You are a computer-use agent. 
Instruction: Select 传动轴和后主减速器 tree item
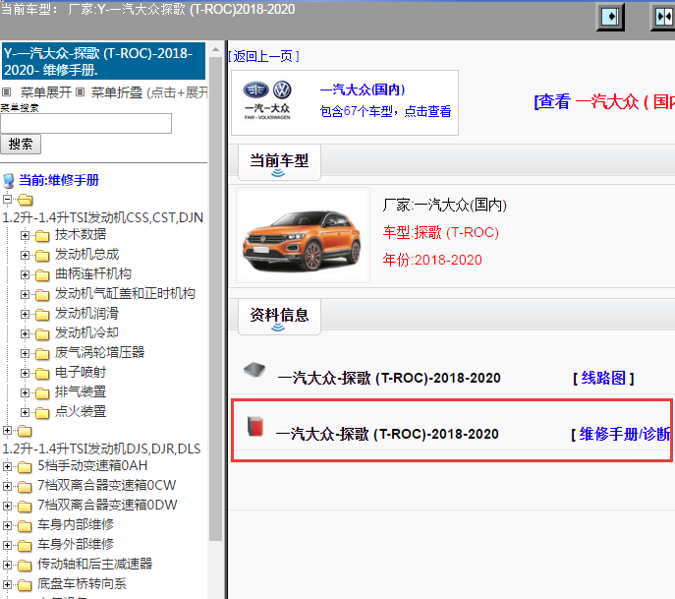point(94,565)
